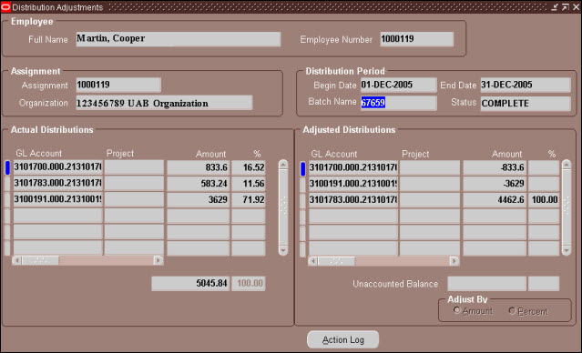Select the first Adjusted Distributions row indicator
Viewport: 582px width, 353px height.
click(303, 168)
